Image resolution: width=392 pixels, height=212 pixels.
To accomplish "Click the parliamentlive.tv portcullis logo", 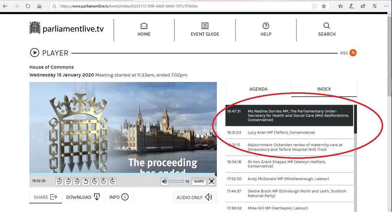I will (x=67, y=28).
